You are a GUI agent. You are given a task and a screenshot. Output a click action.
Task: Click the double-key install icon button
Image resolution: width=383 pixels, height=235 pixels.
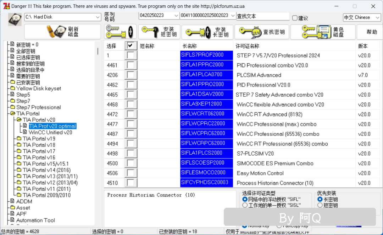tap(120, 32)
